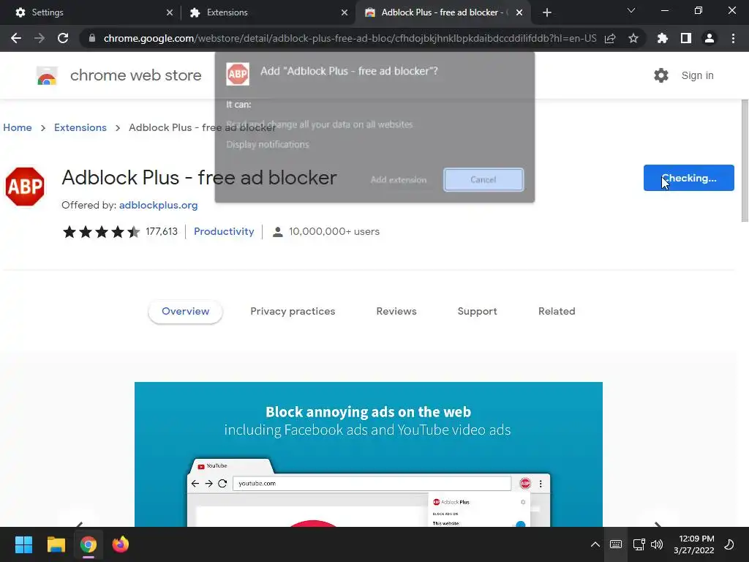This screenshot has width=749, height=562.
Task: Switch to the Reviews tab
Action: tap(396, 311)
